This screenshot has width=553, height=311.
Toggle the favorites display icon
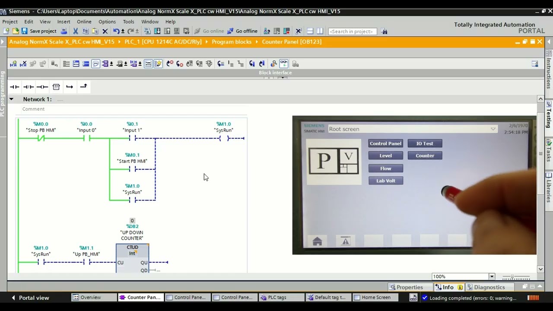point(158,64)
